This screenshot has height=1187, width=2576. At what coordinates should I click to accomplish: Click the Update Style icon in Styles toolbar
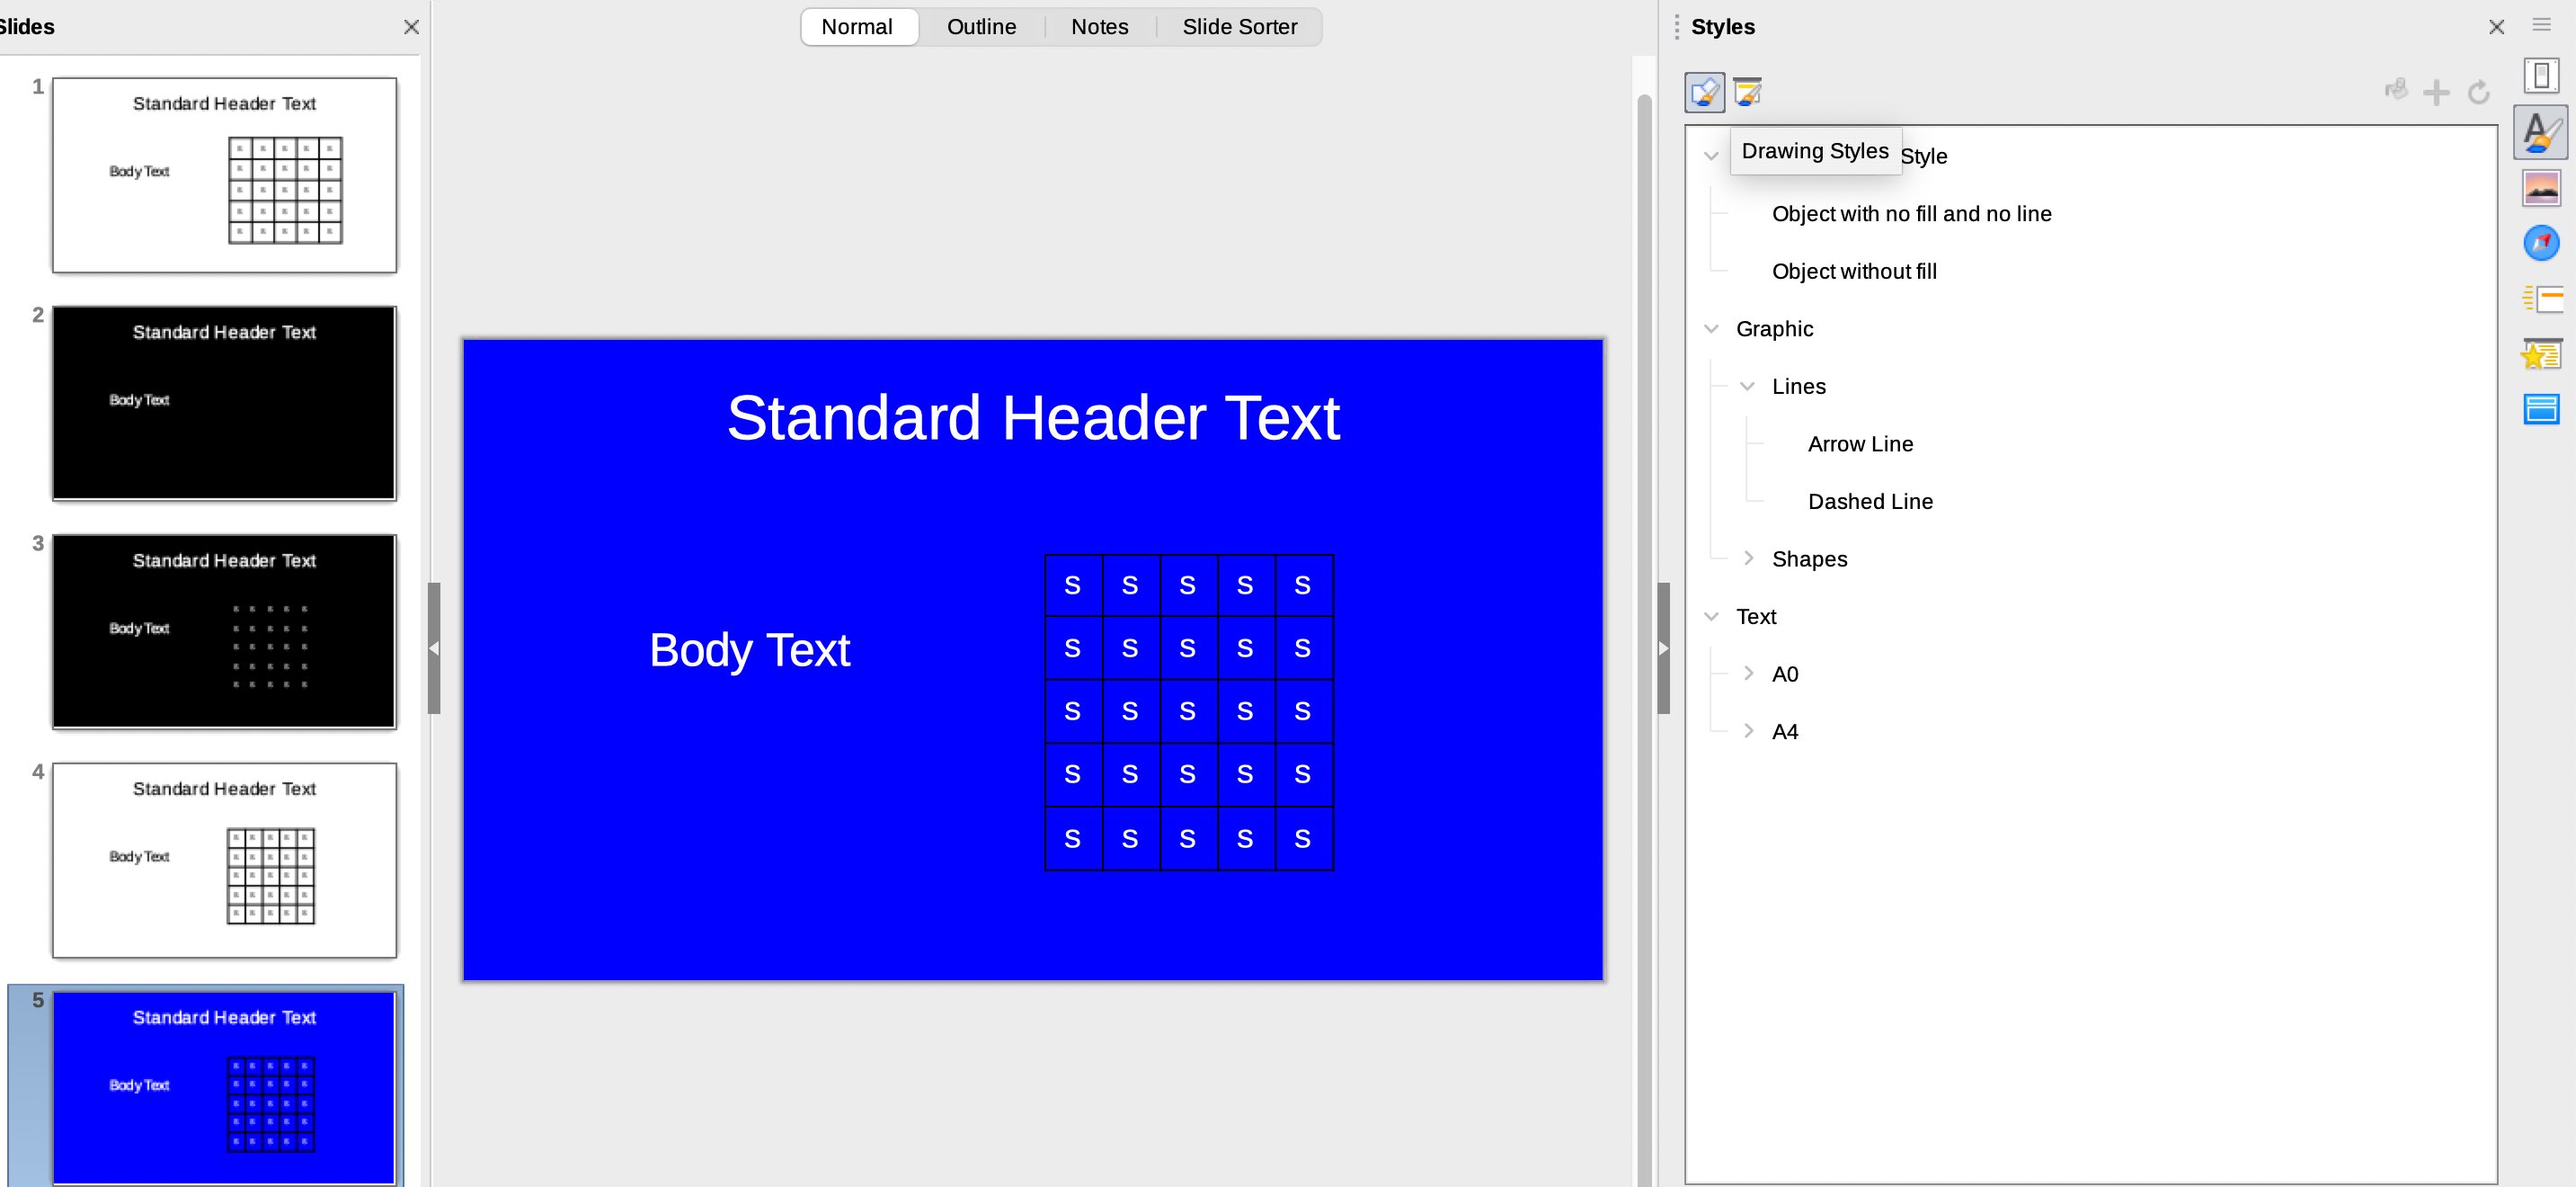(2479, 92)
